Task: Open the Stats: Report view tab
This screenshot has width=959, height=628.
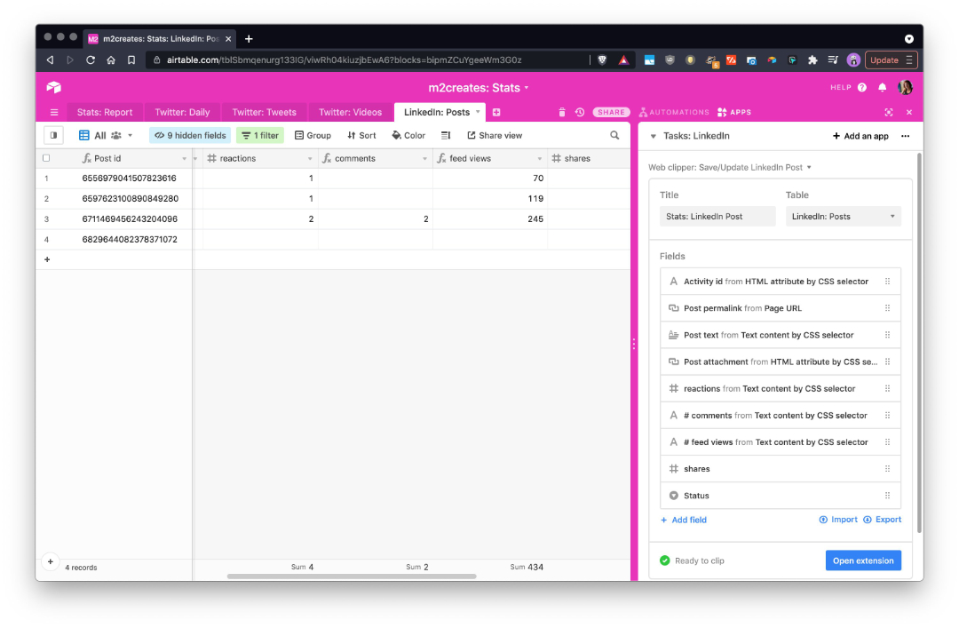Action: (x=104, y=113)
